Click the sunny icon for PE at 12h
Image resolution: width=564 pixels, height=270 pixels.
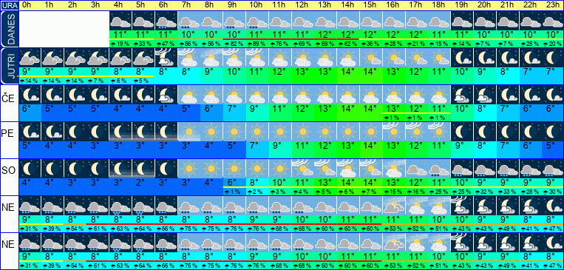(x=303, y=132)
